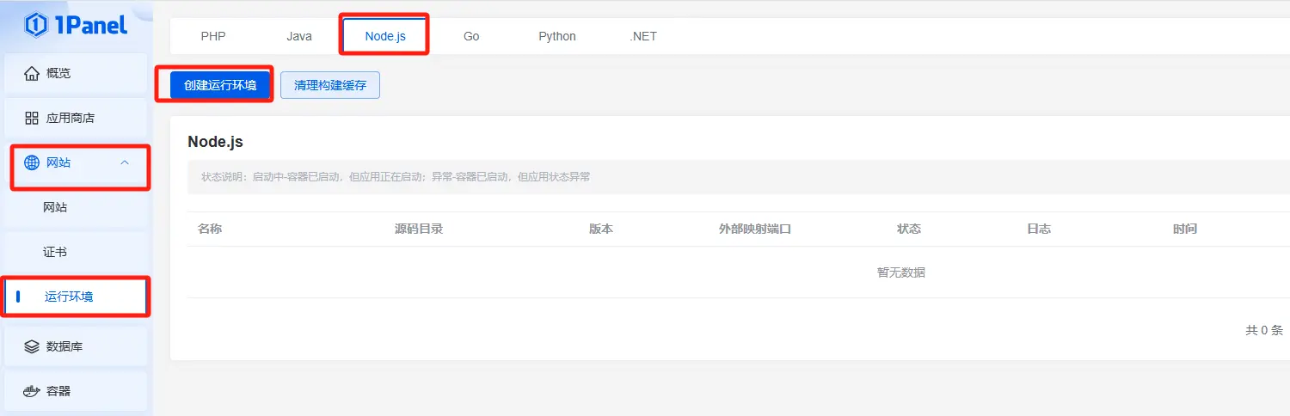Switch to the .NET tab

[643, 36]
